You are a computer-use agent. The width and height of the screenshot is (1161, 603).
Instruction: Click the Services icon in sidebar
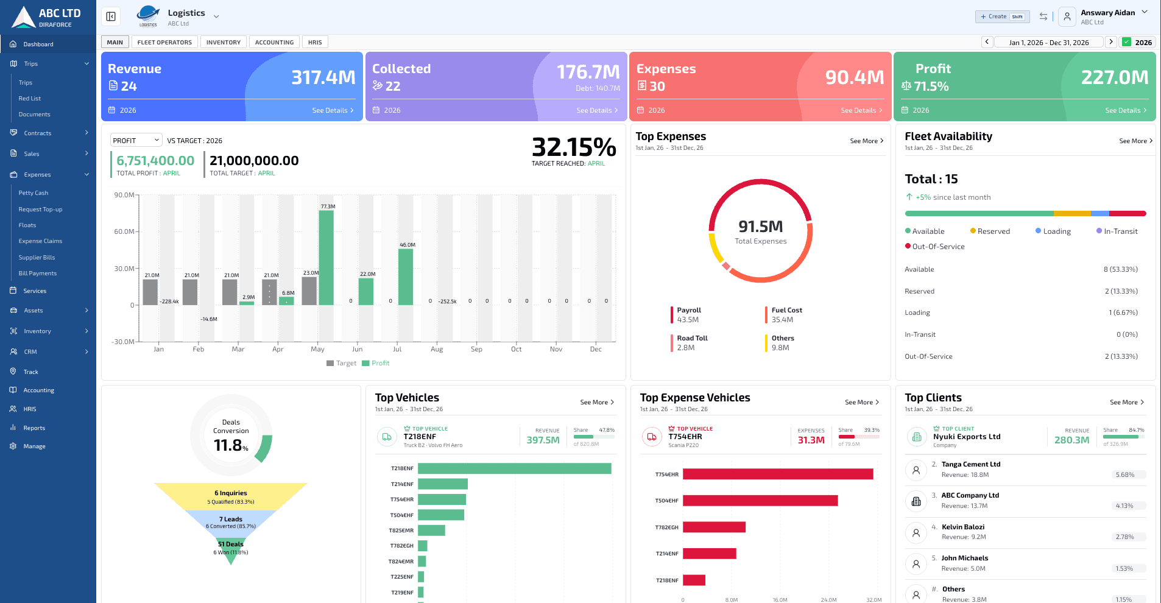click(13, 291)
